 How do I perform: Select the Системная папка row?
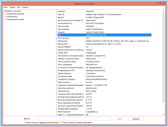pyautogui.click(x=104, y=76)
